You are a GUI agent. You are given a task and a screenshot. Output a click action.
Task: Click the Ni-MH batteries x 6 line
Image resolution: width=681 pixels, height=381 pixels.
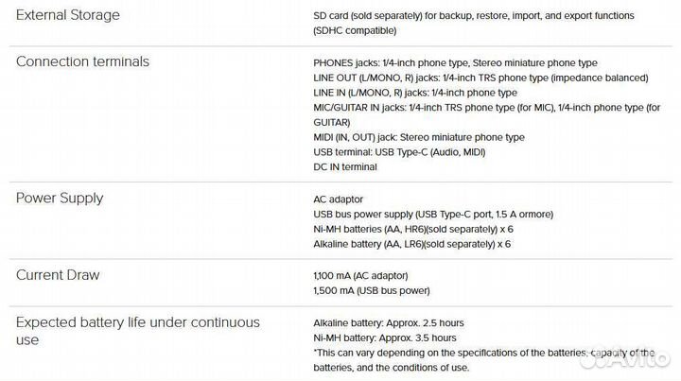click(413, 230)
